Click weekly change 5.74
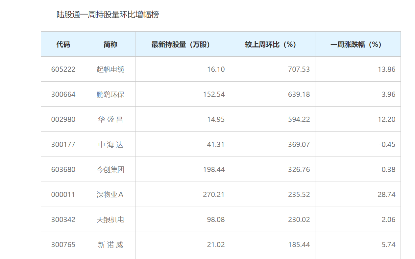The image size is (415, 259). point(389,245)
